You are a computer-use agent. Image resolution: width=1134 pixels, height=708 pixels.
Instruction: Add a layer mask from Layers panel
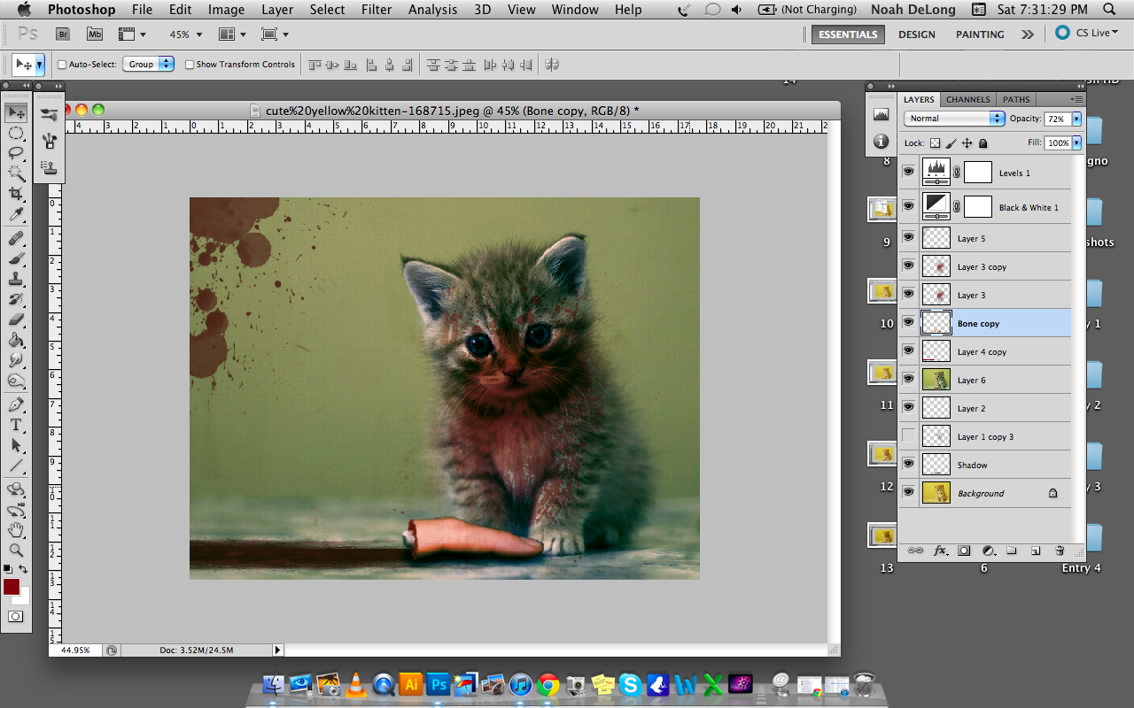(964, 550)
